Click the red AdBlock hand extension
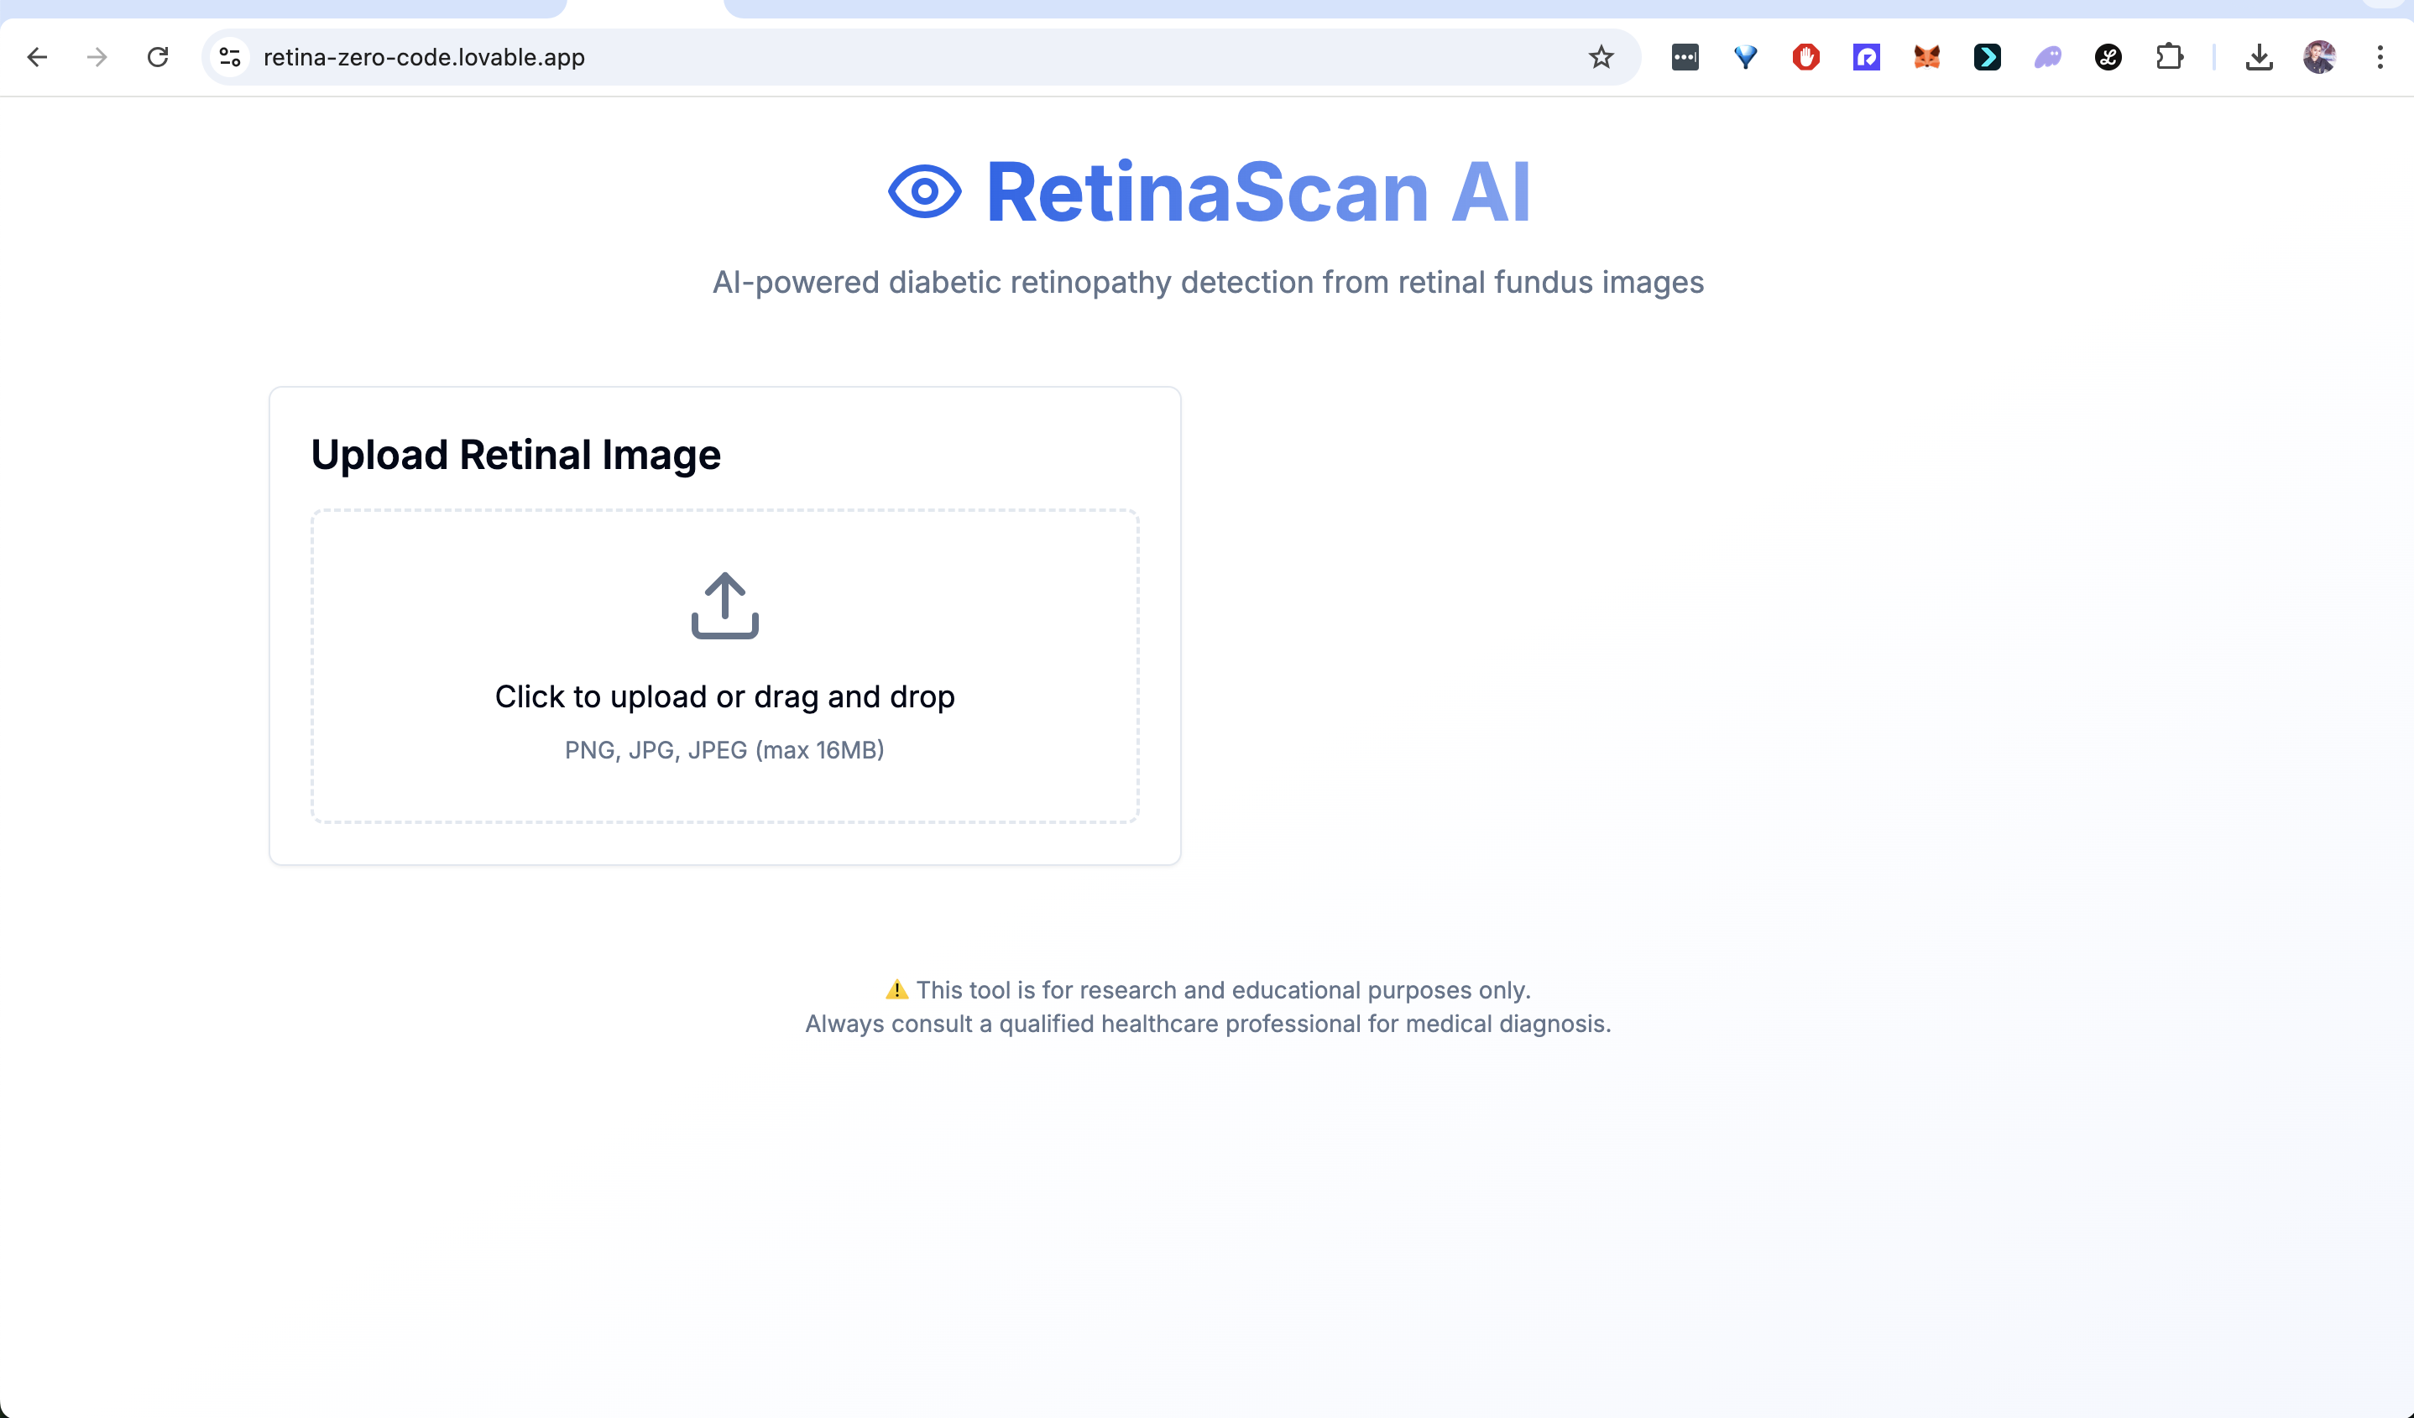Viewport: 2414px width, 1418px height. (x=1805, y=57)
